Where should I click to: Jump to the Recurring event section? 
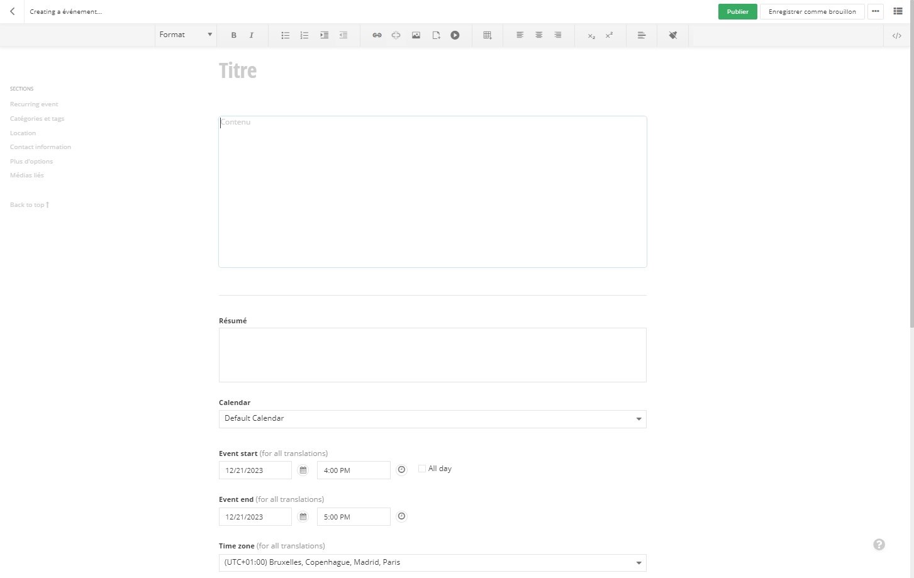[x=34, y=104]
